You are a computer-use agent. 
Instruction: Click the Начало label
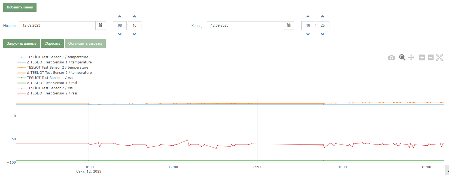[10, 26]
